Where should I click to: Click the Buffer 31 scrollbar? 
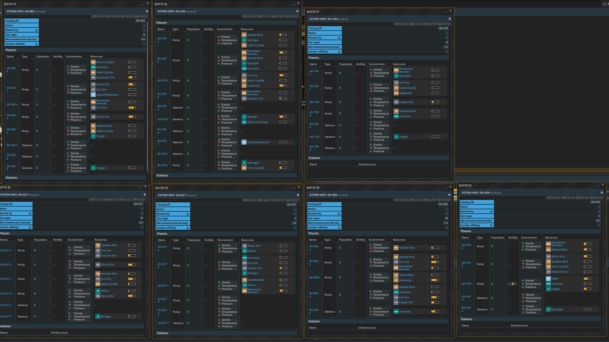[x=148, y=96]
